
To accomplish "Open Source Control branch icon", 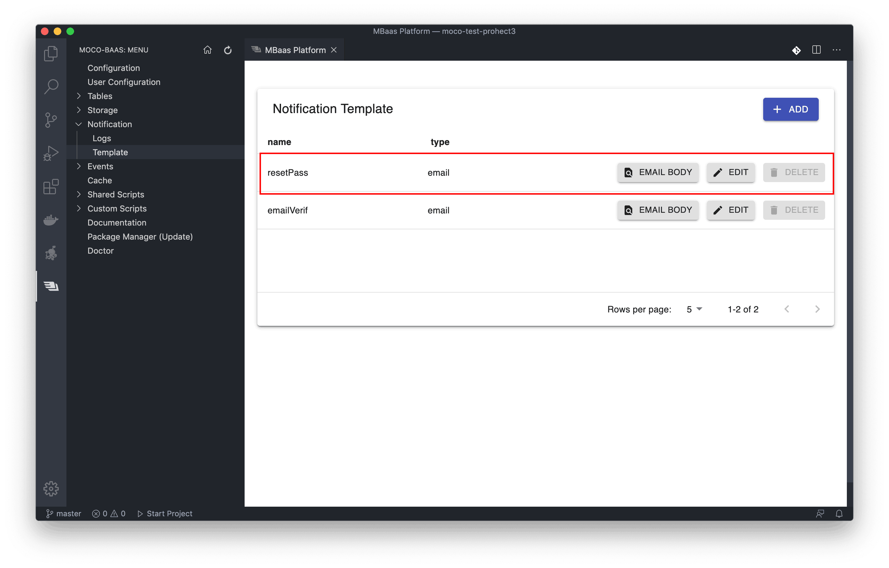I will [x=51, y=120].
